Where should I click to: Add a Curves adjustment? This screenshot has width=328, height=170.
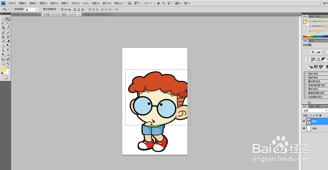[x=324, y=52]
